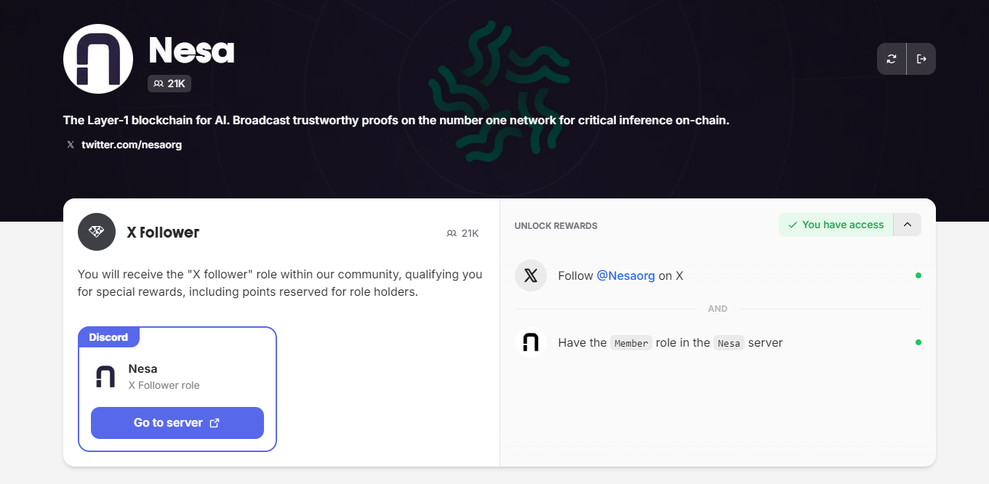Click the small X icon before twitter link

coord(71,145)
